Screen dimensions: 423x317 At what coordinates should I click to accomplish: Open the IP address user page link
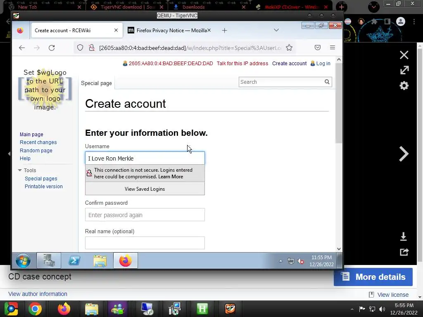coord(171,64)
